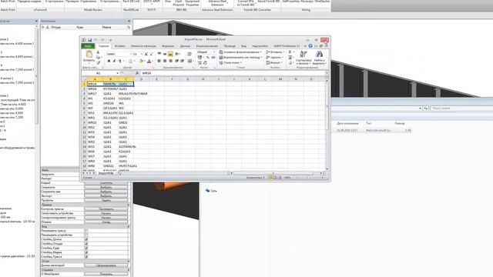Switch to the Разметка страницы ribbon tab

coord(143,46)
